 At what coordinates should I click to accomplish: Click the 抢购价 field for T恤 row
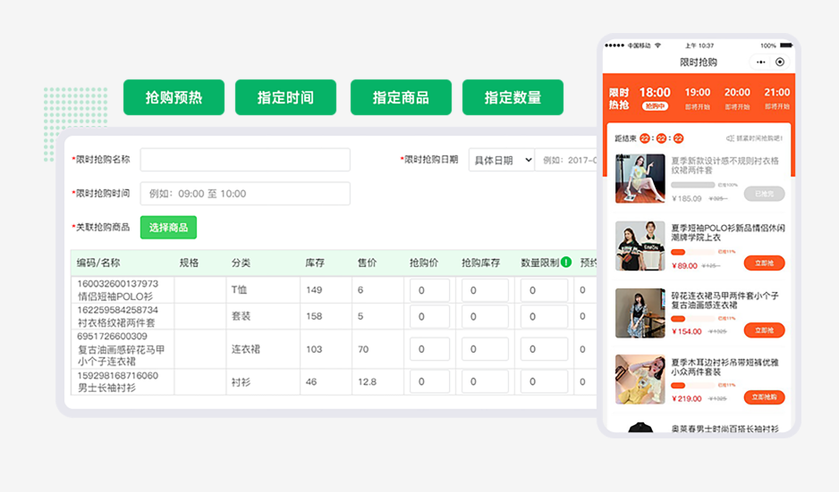[x=429, y=290]
